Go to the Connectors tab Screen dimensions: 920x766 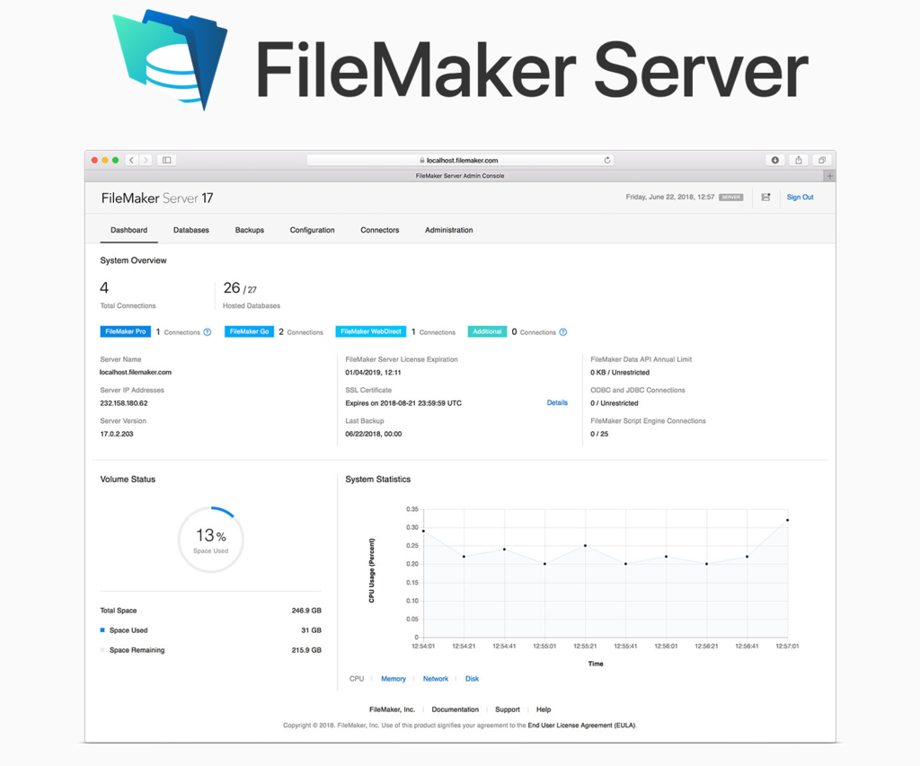379,230
